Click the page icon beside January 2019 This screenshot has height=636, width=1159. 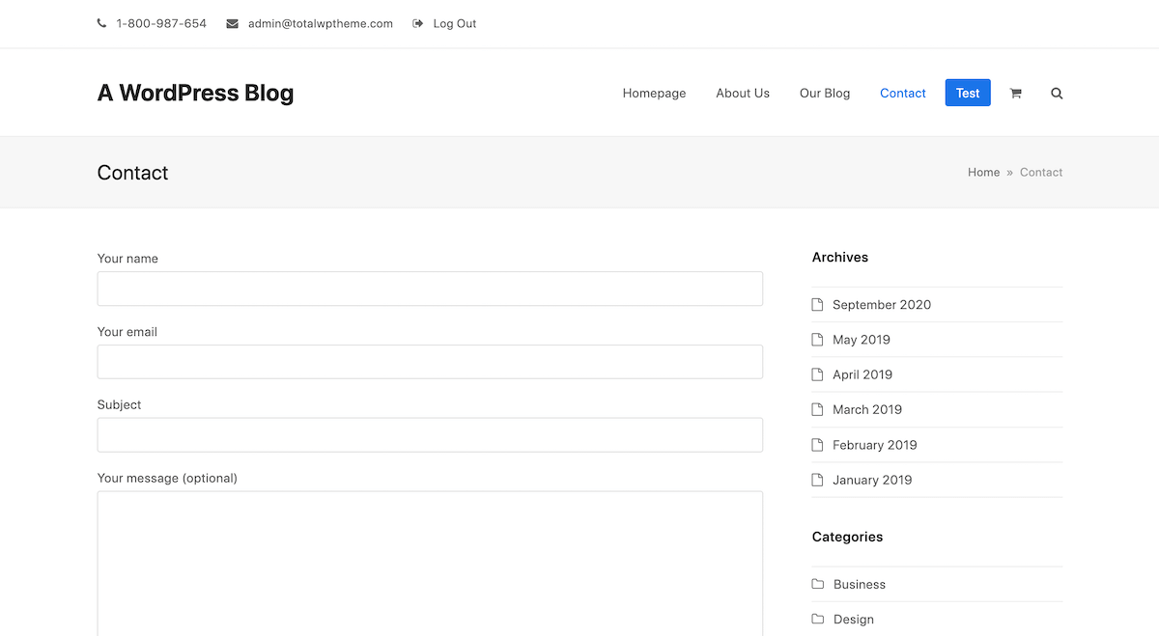pos(817,480)
